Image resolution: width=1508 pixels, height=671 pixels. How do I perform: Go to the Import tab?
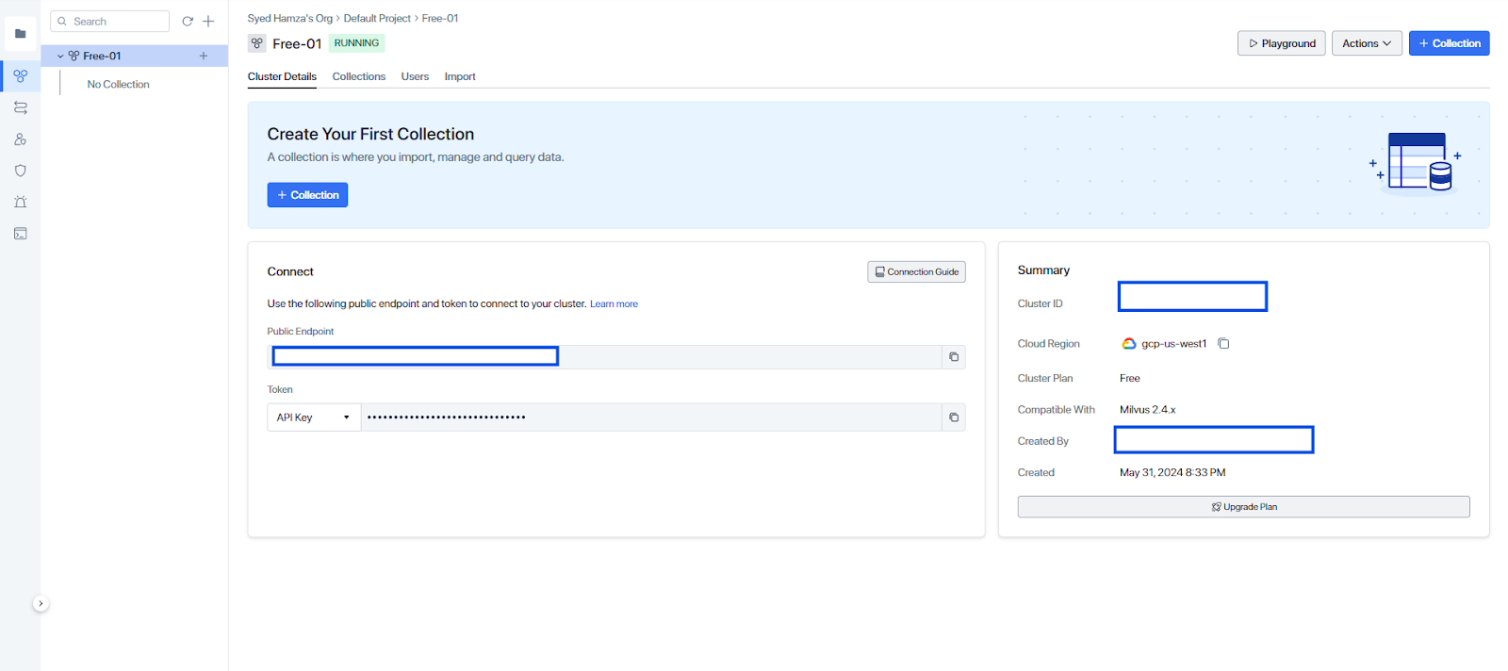click(459, 77)
